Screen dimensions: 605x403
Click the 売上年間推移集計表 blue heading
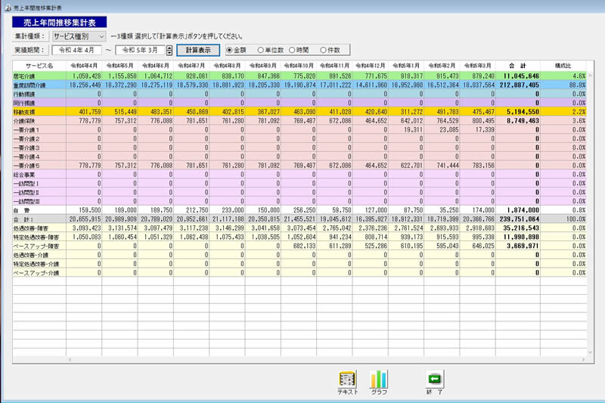tap(60, 23)
